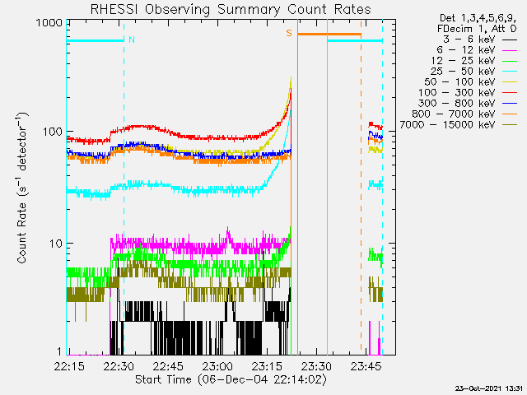This screenshot has height=395, width=527.
Task: Select the '6 - 12 keV' legend label
Action: 466,50
